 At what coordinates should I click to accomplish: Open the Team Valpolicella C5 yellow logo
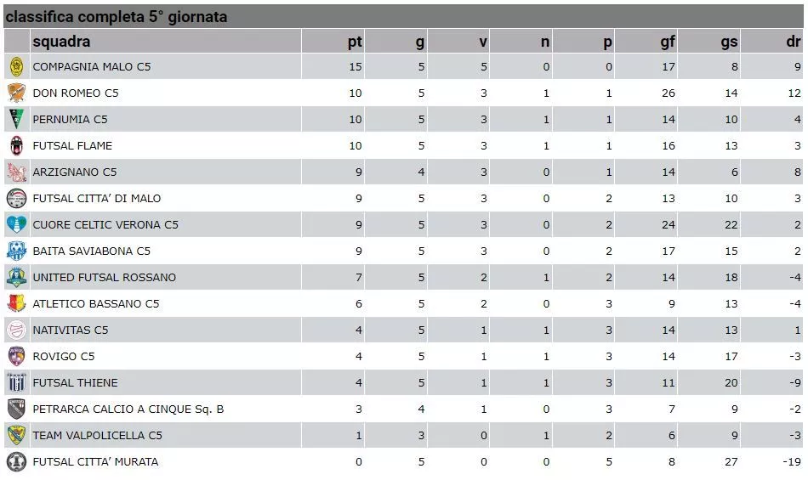(16, 435)
